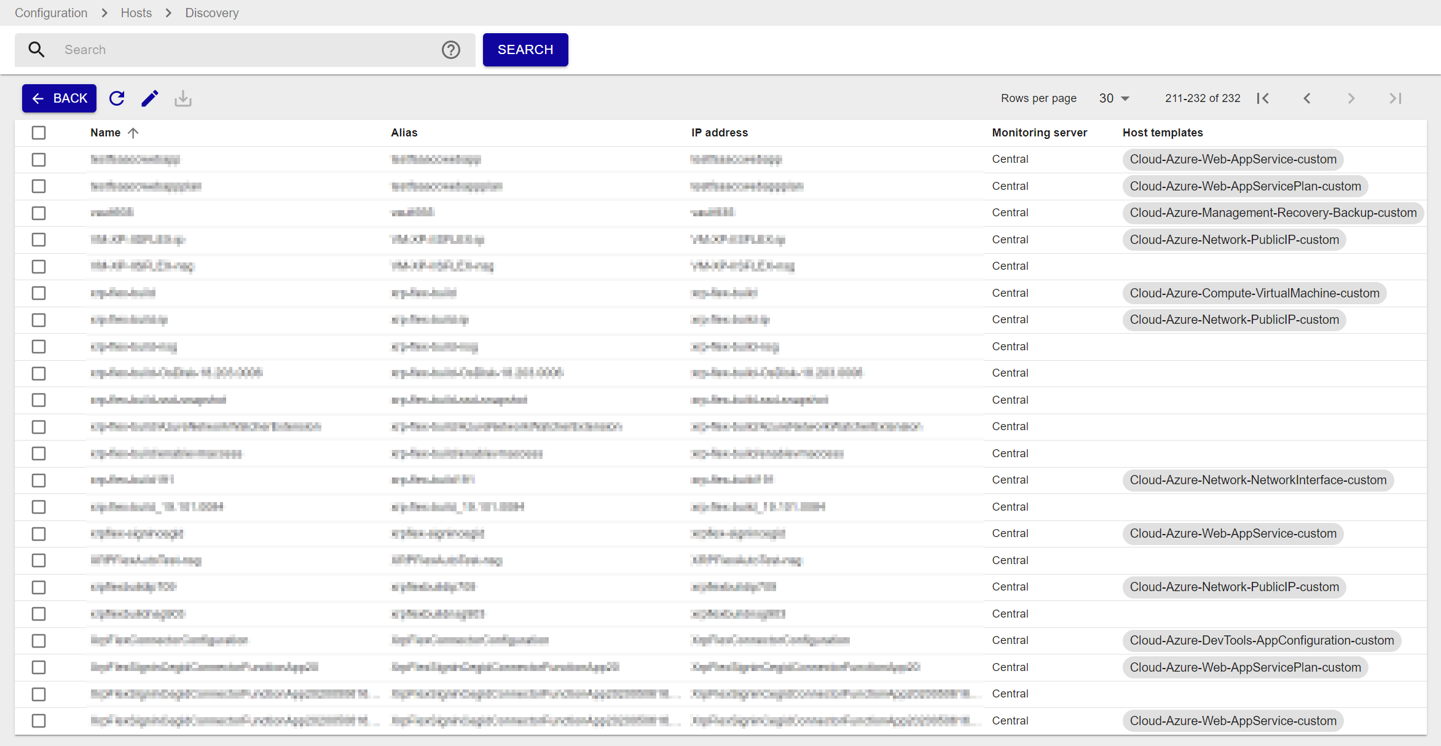Open the Rows per page dropdown
This screenshot has height=746, width=1441.
[1114, 98]
